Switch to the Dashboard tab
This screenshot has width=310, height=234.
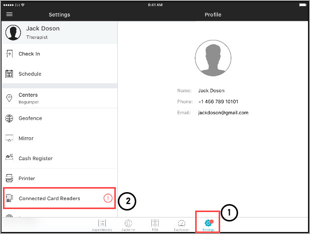click(182, 226)
